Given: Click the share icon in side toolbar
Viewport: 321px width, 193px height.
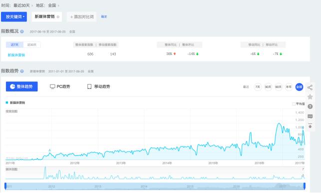Looking at the screenshot, I should coord(310,87).
